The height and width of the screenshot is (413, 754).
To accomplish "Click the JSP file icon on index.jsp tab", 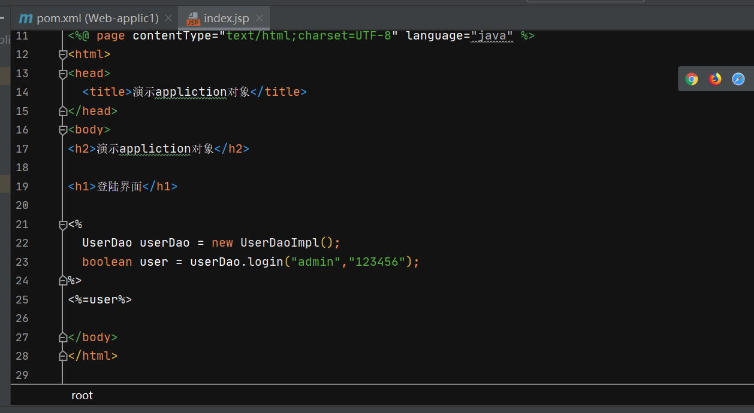I will pos(193,19).
